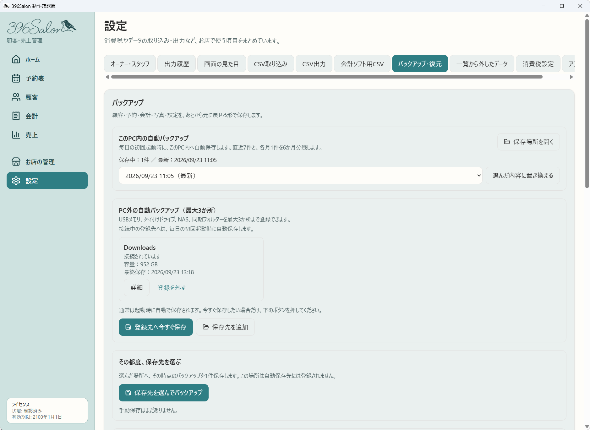The width and height of the screenshot is (590, 430).
Task: Switch to the オーナー・スタッフ tab
Action: [x=130, y=64]
